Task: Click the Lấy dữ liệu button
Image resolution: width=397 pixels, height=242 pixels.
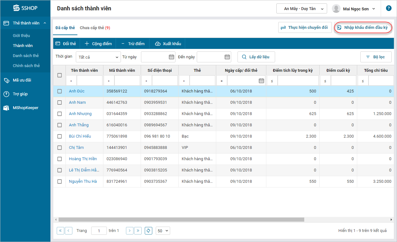Action: pyautogui.click(x=256, y=57)
